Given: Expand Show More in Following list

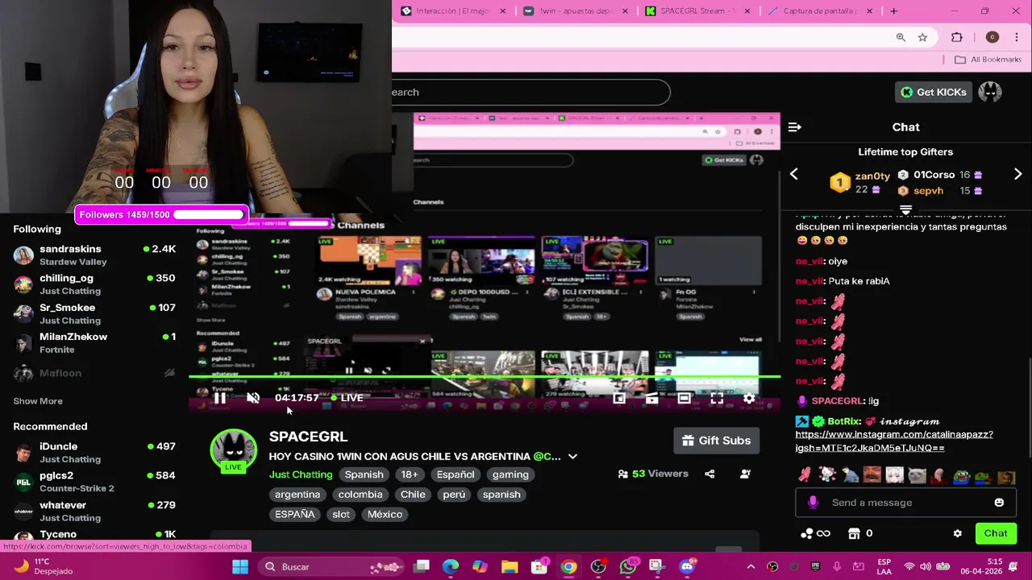Looking at the screenshot, I should (x=38, y=401).
